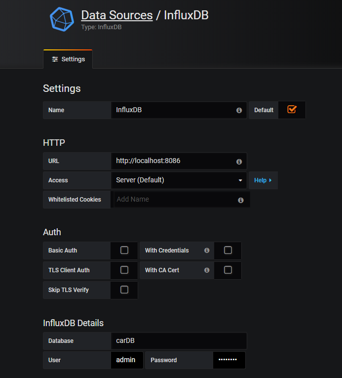
Task: Click the 'Basic Auth' label
Action: click(63, 251)
